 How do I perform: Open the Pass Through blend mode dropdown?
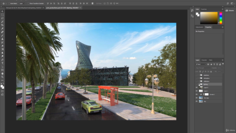coord(203,68)
